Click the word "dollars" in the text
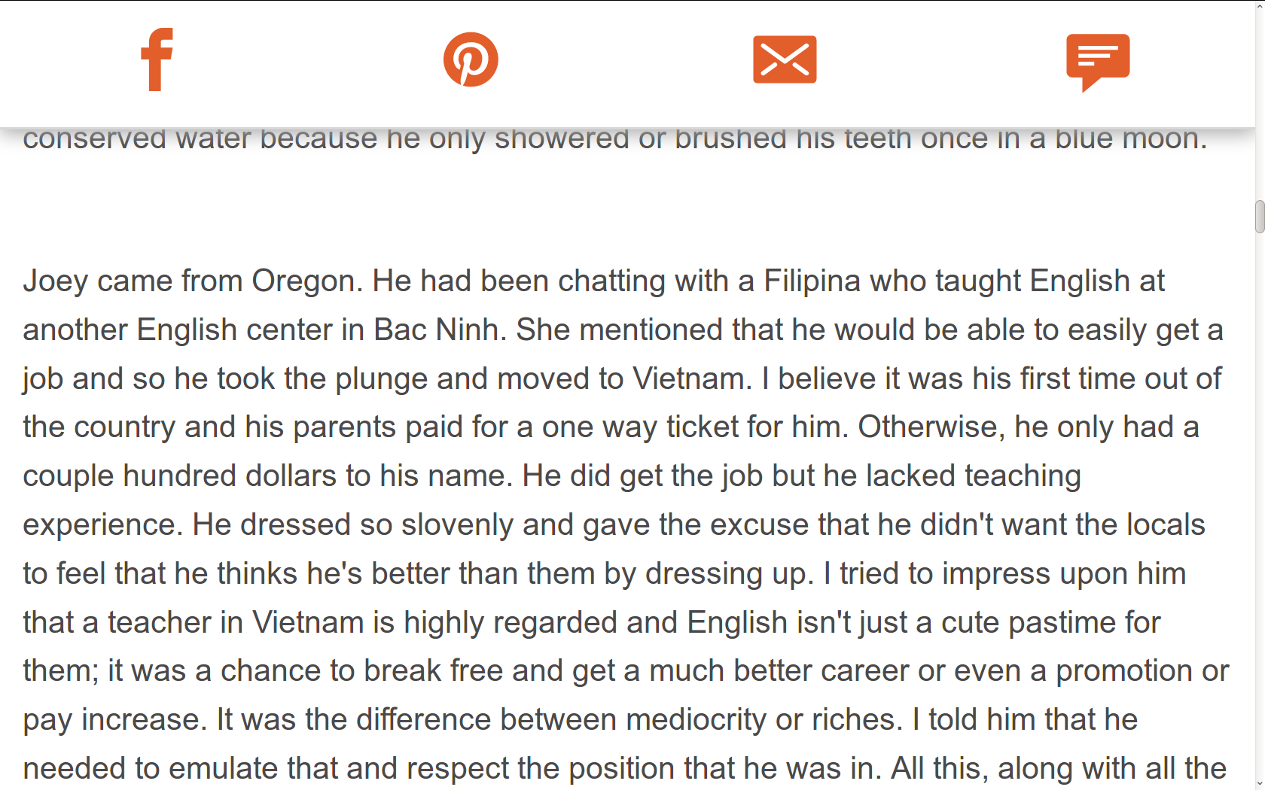This screenshot has width=1265, height=790. click(290, 476)
